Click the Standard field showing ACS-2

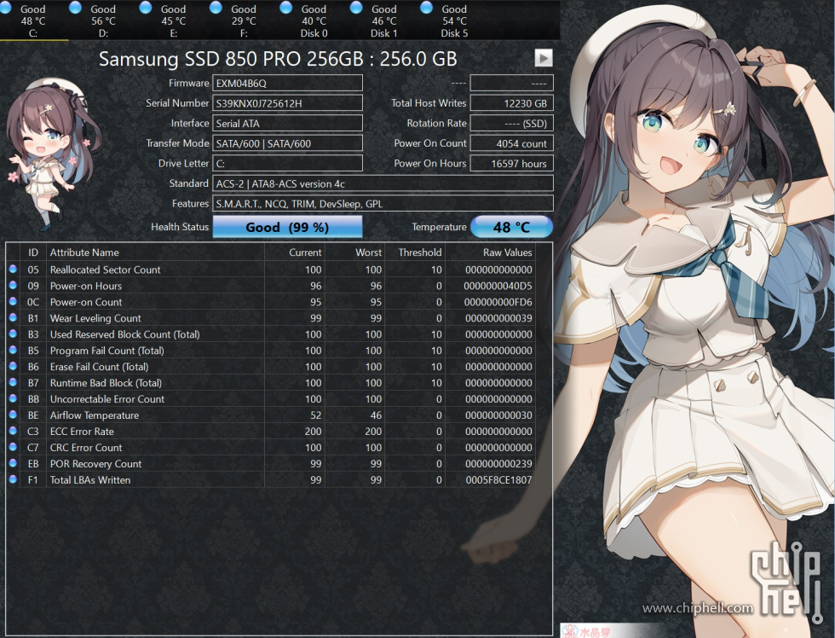pyautogui.click(x=383, y=184)
